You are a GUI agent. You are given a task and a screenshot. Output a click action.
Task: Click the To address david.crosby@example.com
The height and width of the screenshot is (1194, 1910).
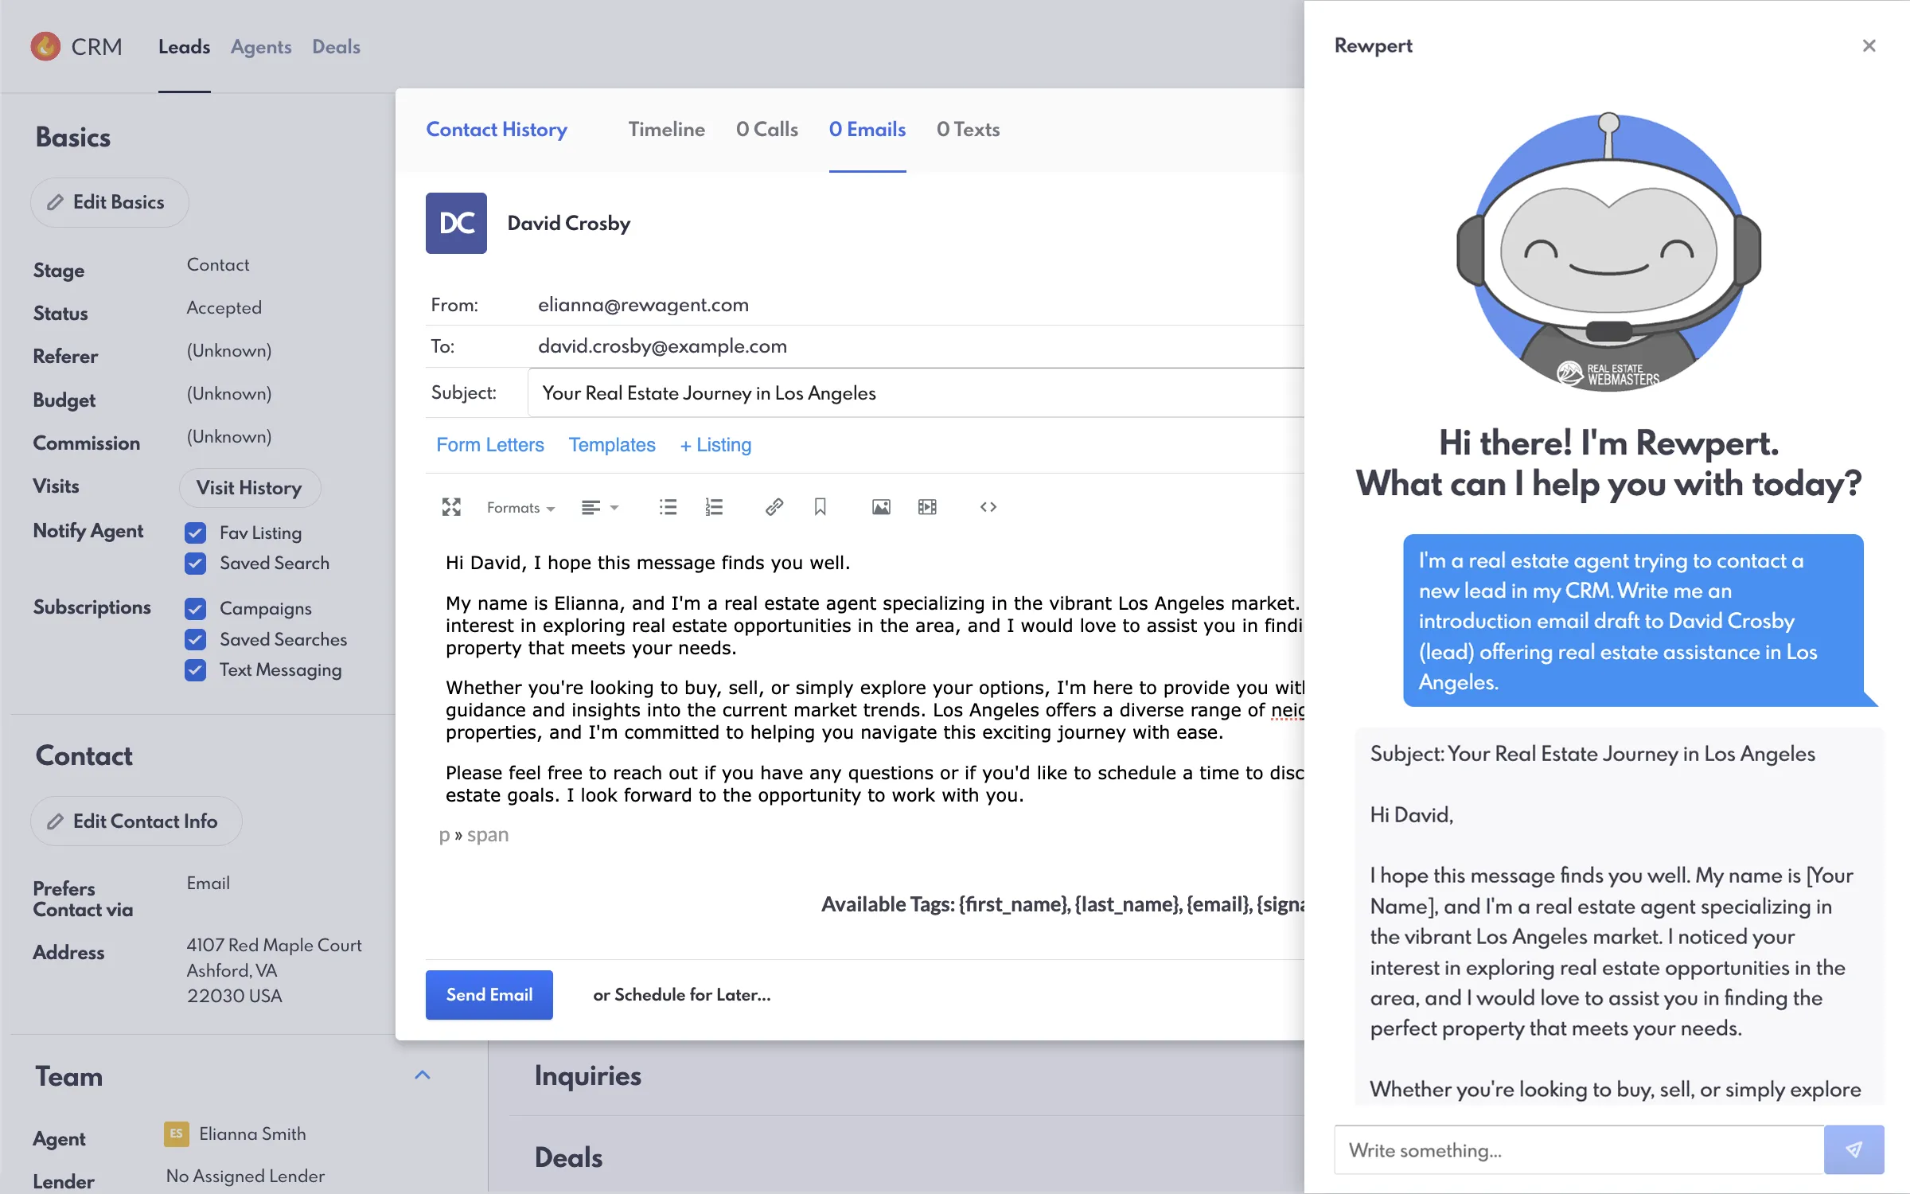point(662,346)
